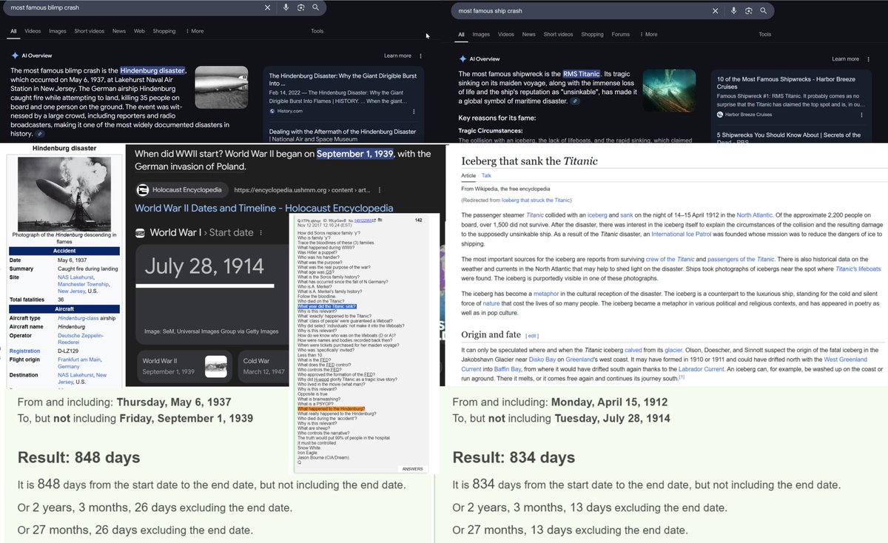Click the Baffin Bay link

pyautogui.click(x=509, y=369)
